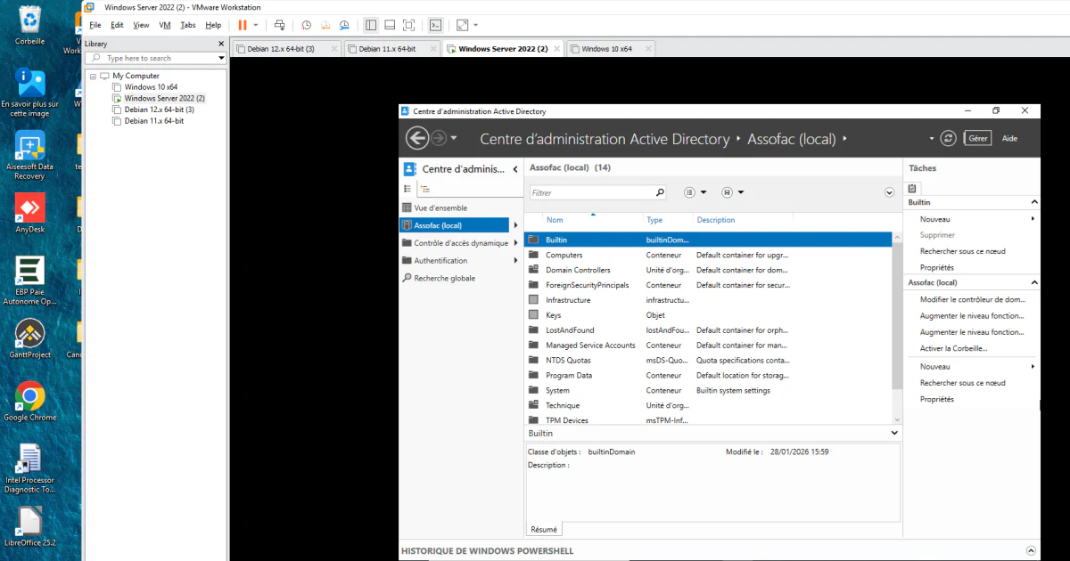Open the View menu in VMware

click(141, 25)
